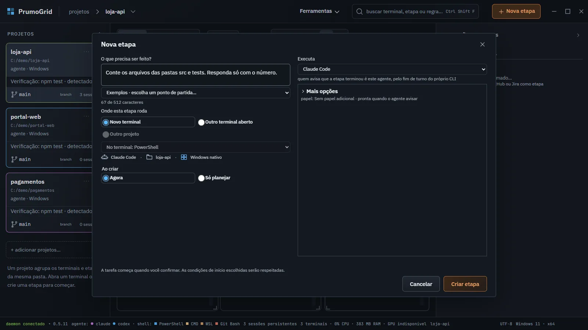588x330 pixels.
Task: Click the Claude Code robot icon
Action: click(x=105, y=157)
